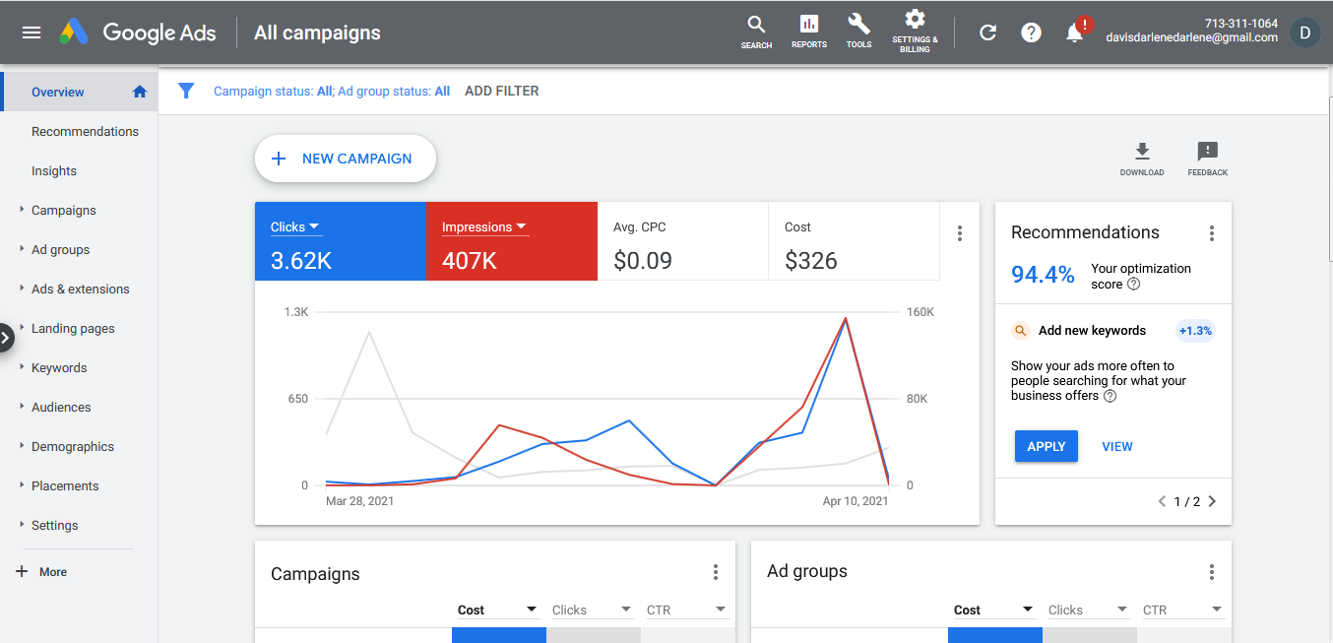Select the Avg. CPC metric tile

click(x=682, y=241)
